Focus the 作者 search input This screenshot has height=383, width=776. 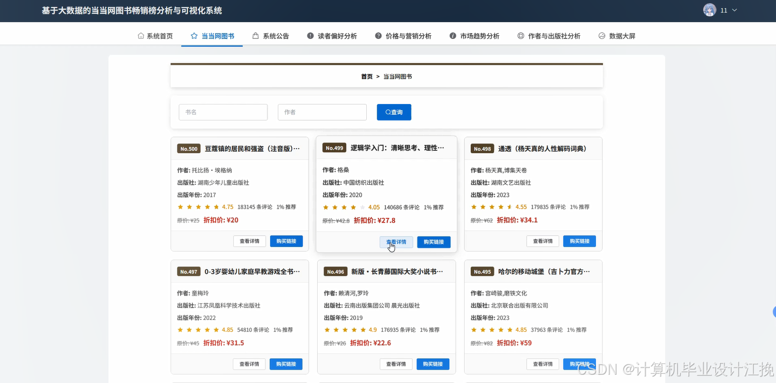coord(322,112)
